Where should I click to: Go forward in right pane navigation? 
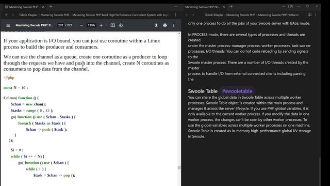pos(193,15)
